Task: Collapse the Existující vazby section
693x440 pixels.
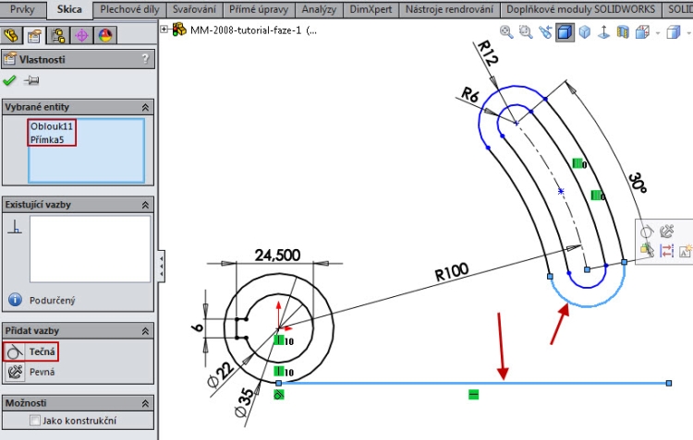Action: coord(145,205)
